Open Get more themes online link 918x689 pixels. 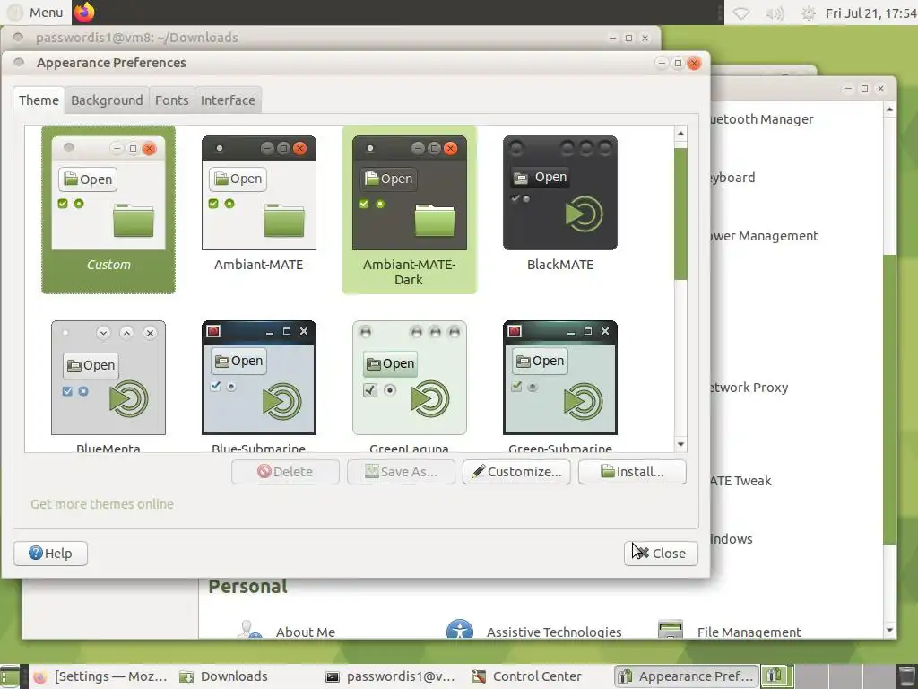pyautogui.click(x=102, y=504)
